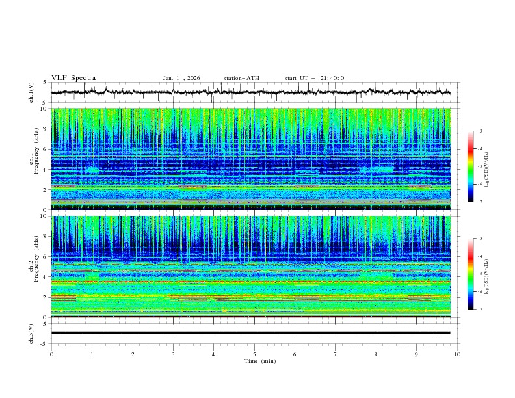Click the "8" tick on the time axis
This screenshot has width=515, height=398.
[376, 354]
